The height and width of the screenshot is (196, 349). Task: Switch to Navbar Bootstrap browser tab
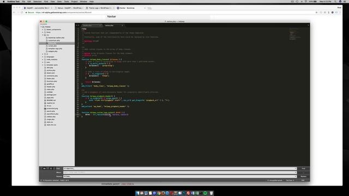[131, 8]
